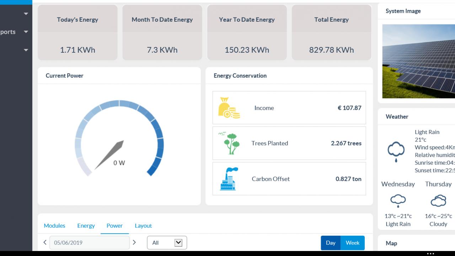Click the 16°c ~25°c temperature range
The image size is (455, 256).
click(438, 216)
